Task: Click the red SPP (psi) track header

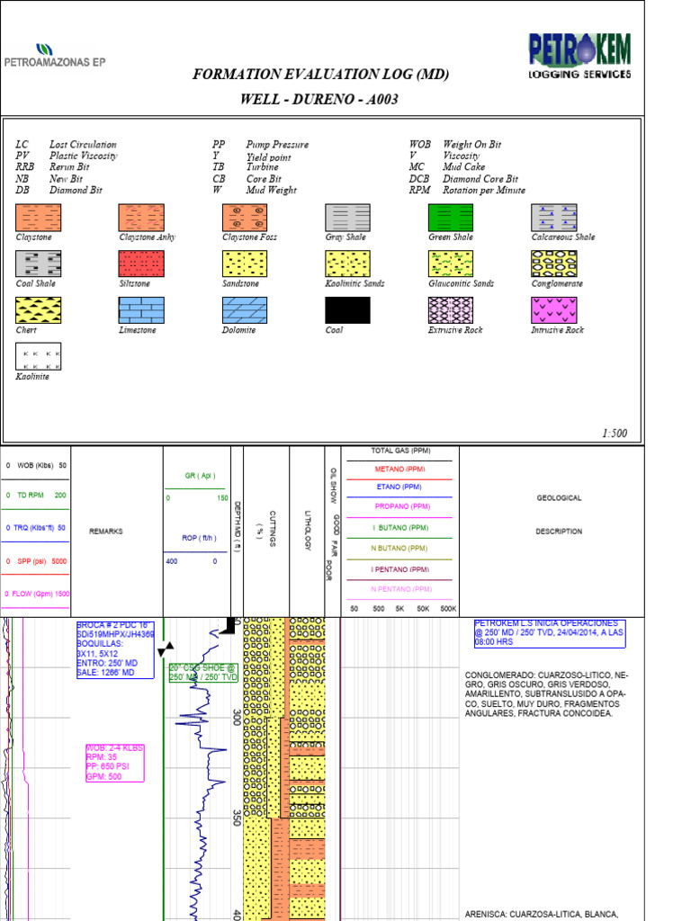Action: point(36,561)
